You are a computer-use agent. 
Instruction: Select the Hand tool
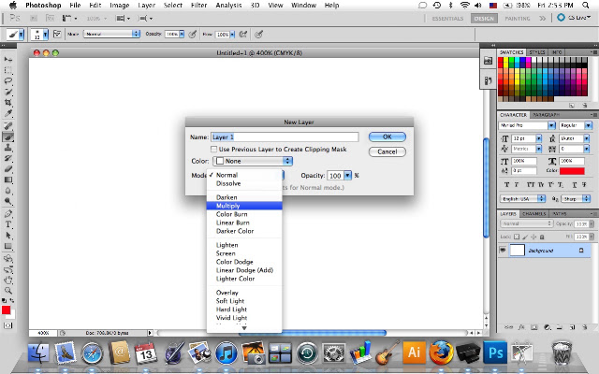point(8,280)
